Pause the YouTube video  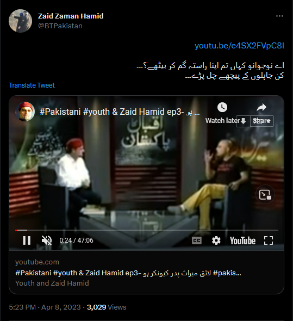pos(27,240)
